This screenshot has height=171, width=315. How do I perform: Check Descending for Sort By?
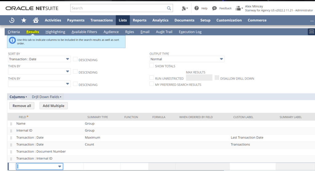point(75,59)
